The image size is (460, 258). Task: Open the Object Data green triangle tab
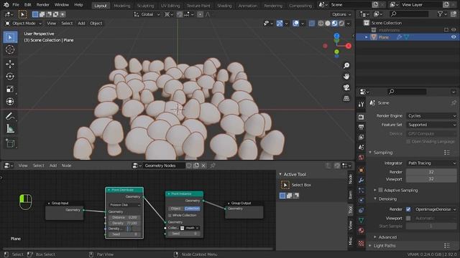[x=361, y=220]
